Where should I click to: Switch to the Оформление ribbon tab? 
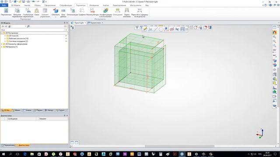(50, 5)
